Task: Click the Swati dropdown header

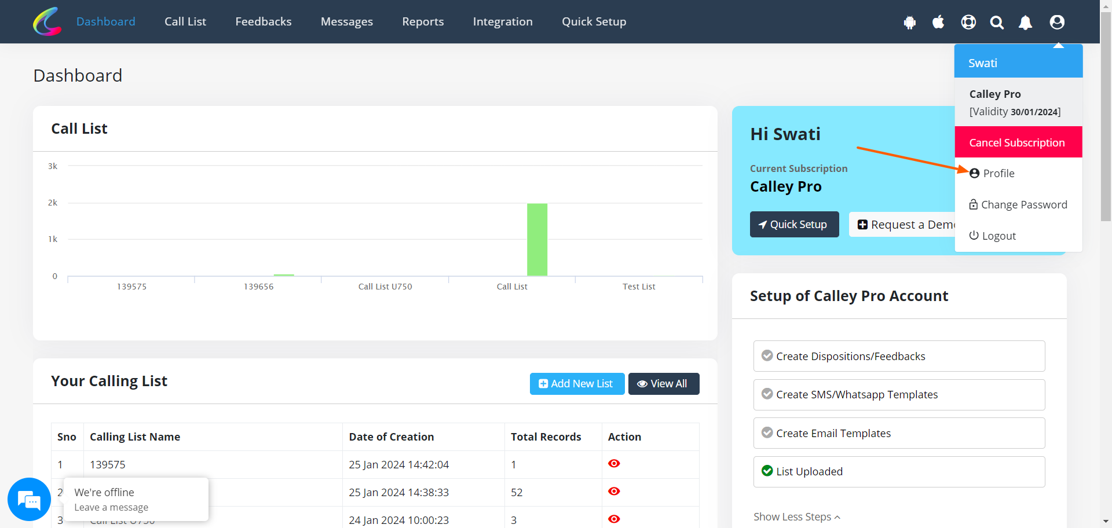Action: pos(1018,61)
